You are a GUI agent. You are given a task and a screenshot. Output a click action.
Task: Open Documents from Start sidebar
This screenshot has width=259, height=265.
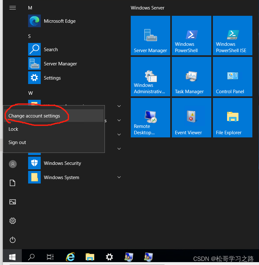(13, 183)
